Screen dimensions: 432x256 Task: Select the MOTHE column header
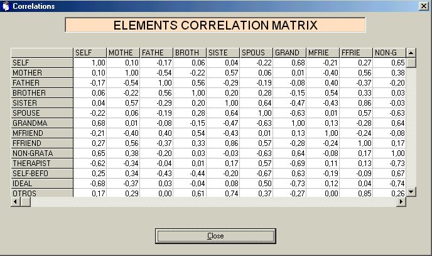coord(123,52)
